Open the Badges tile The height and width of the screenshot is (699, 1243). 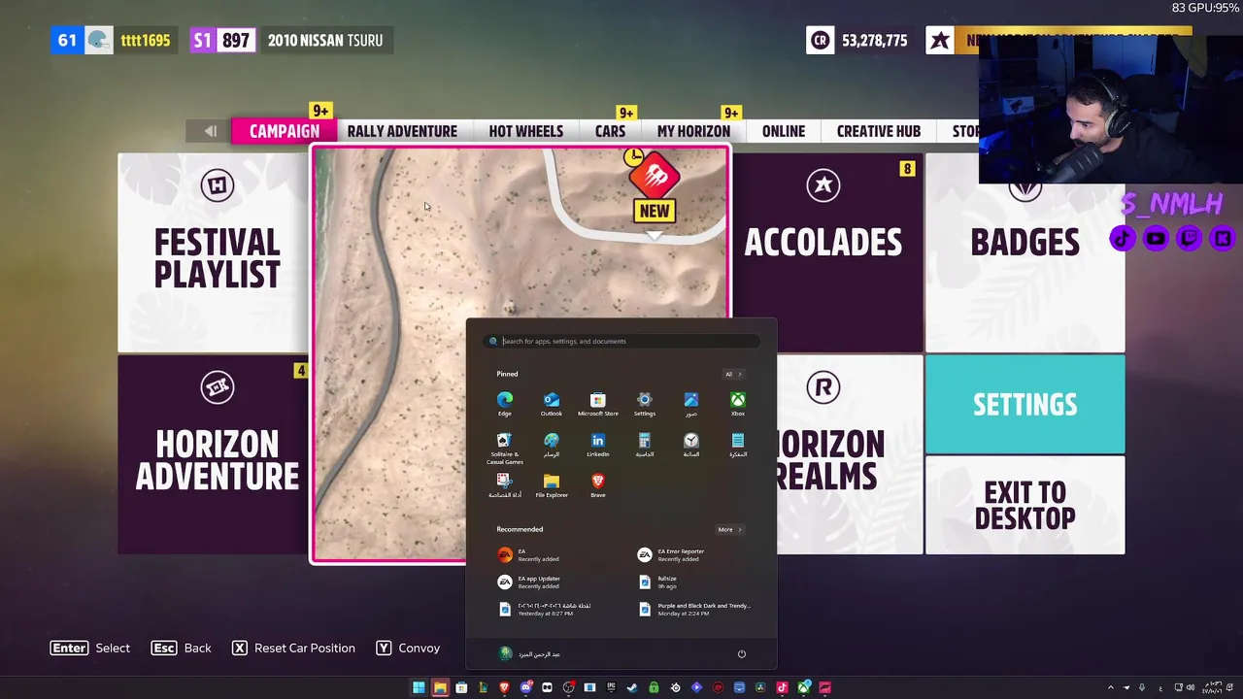pyautogui.click(x=1025, y=252)
